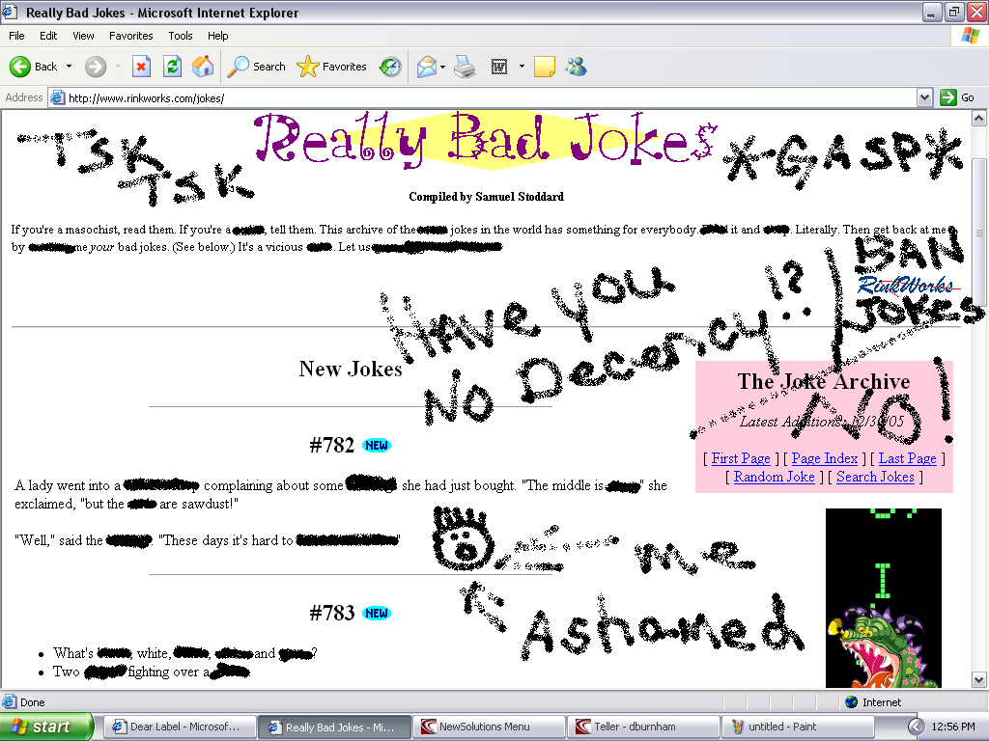Switch to untitled - Paint taskbar window

798,727
